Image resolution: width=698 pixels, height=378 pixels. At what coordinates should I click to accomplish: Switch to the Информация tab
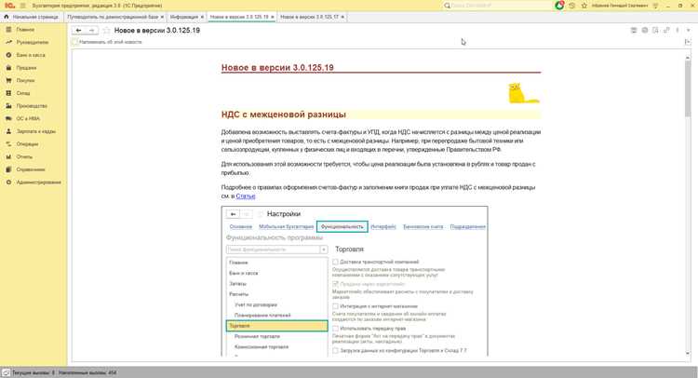184,17
